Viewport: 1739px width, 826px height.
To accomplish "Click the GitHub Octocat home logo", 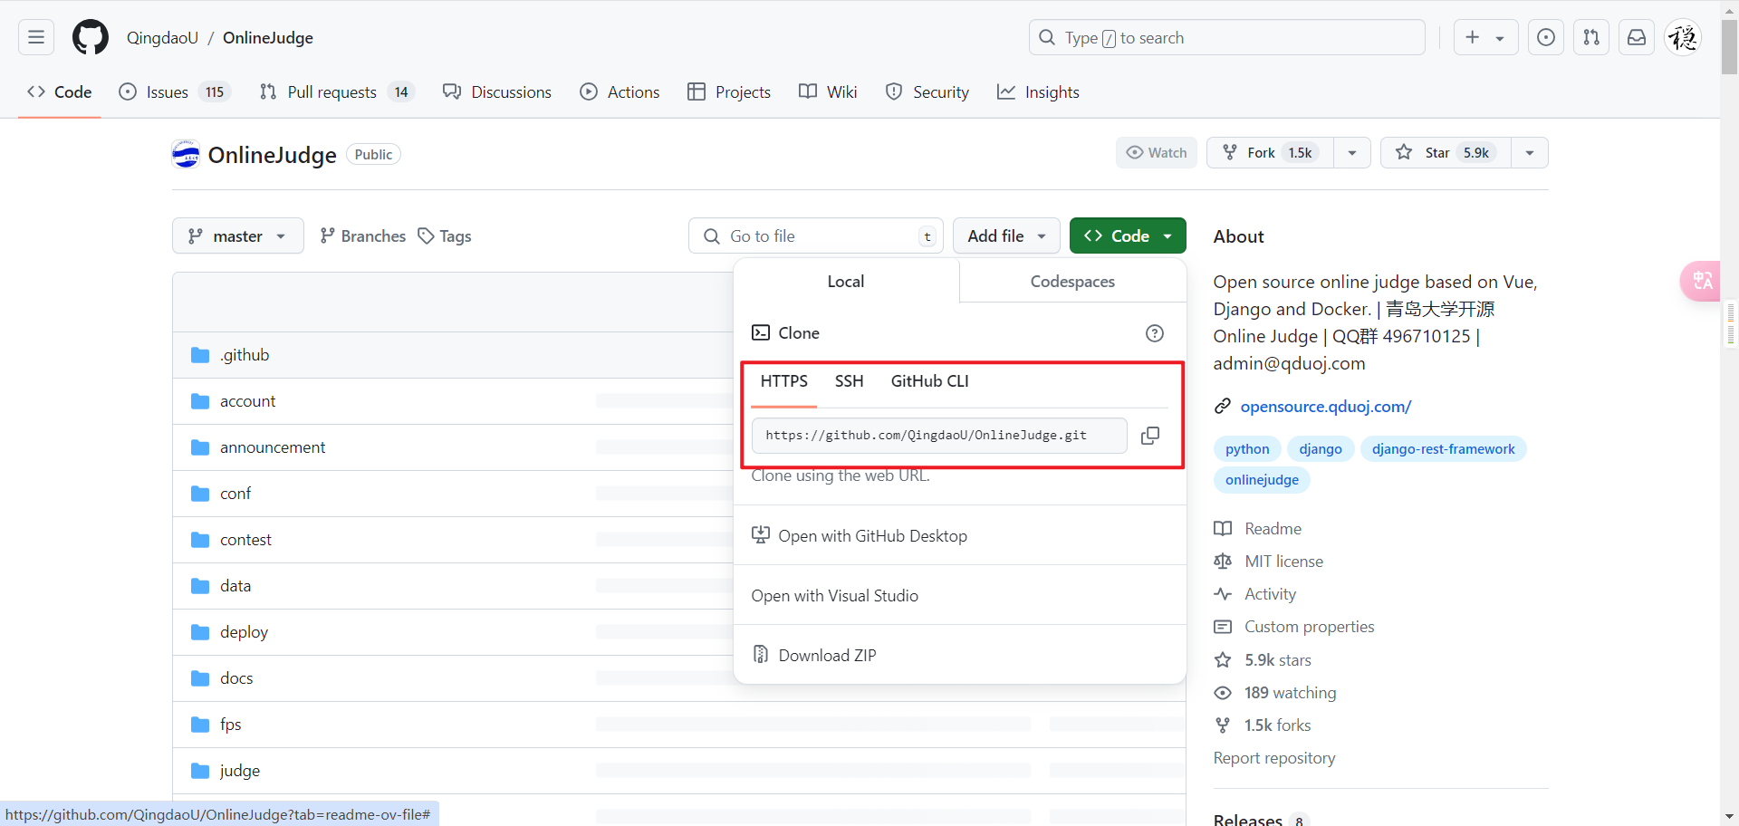I will [x=91, y=37].
